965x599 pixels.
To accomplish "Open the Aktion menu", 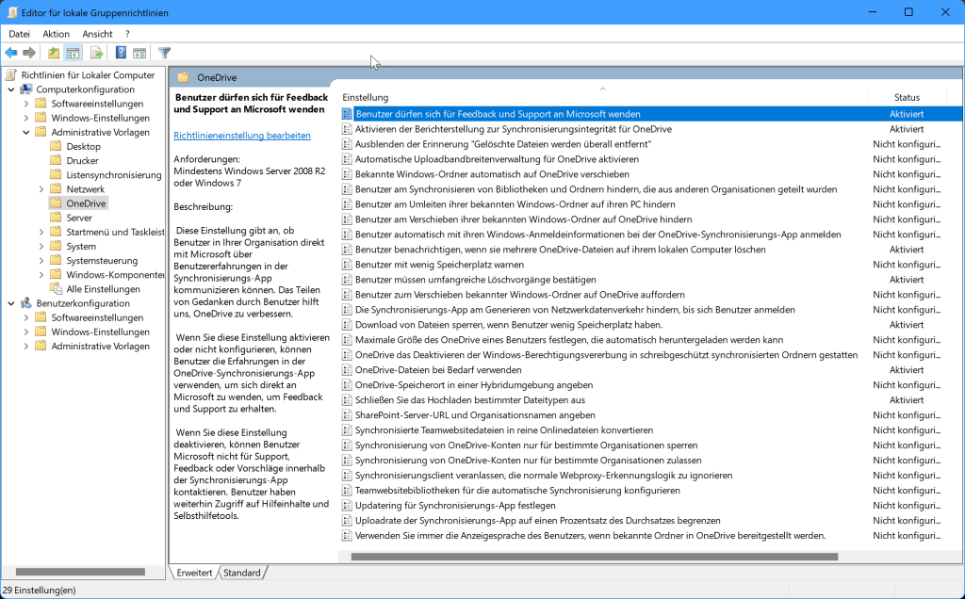I will click(56, 33).
